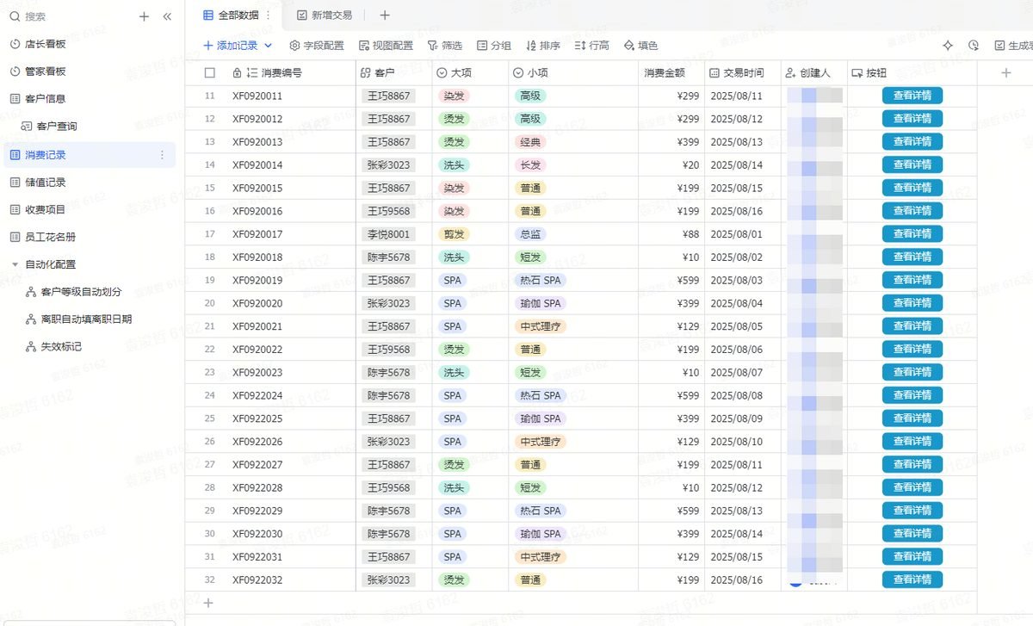Open 全部数据 tab options menu
This screenshot has height=626, width=1033.
click(x=268, y=15)
